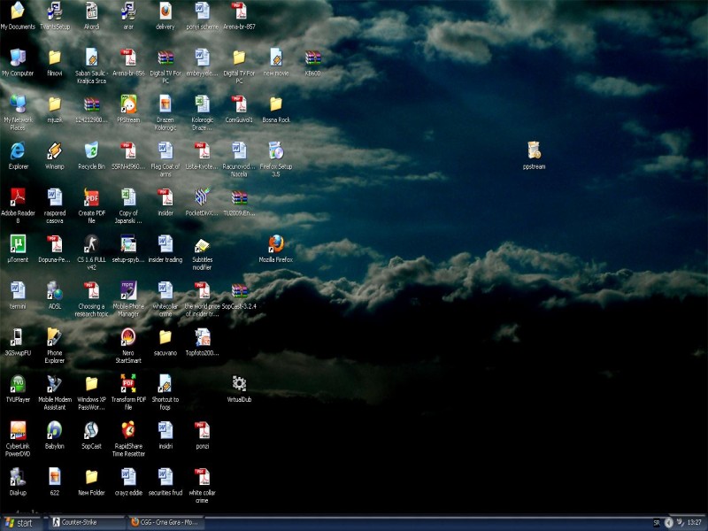Click the Start button
Screen dimensions: 708x531
coord(19,522)
